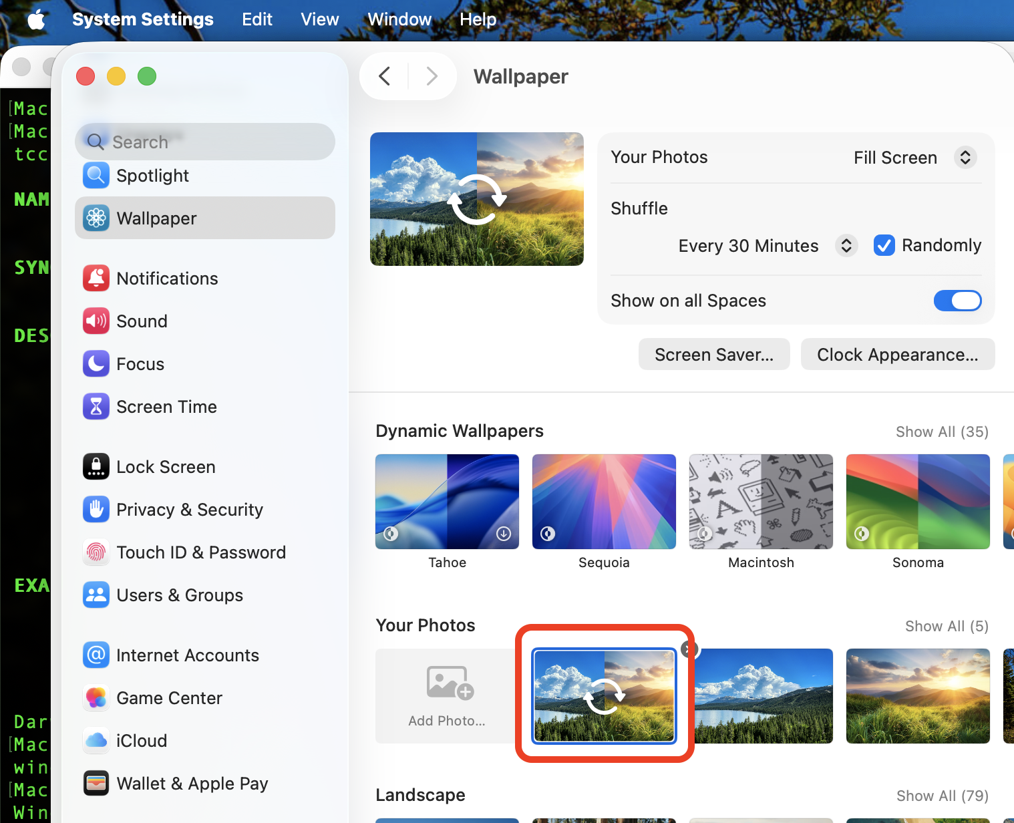The width and height of the screenshot is (1014, 823).
Task: Go to iCloud settings
Action: [x=204, y=741]
